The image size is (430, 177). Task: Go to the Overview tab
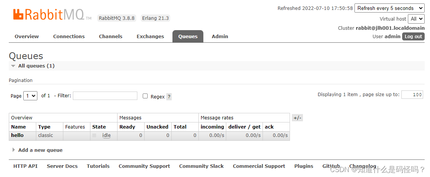coord(27,37)
